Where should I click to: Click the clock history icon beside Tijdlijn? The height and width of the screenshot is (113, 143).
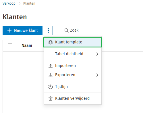coord(51,87)
